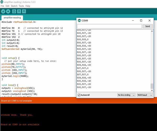The height and width of the screenshot is (131, 157).
Task: Open the Sketch menu
Action: point(14,6)
